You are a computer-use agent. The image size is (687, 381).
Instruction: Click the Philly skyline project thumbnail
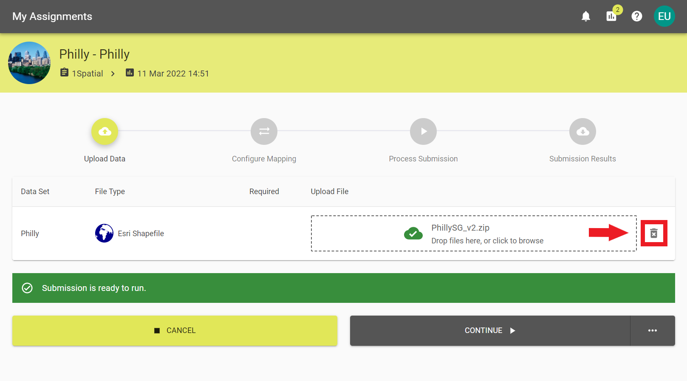pos(29,63)
